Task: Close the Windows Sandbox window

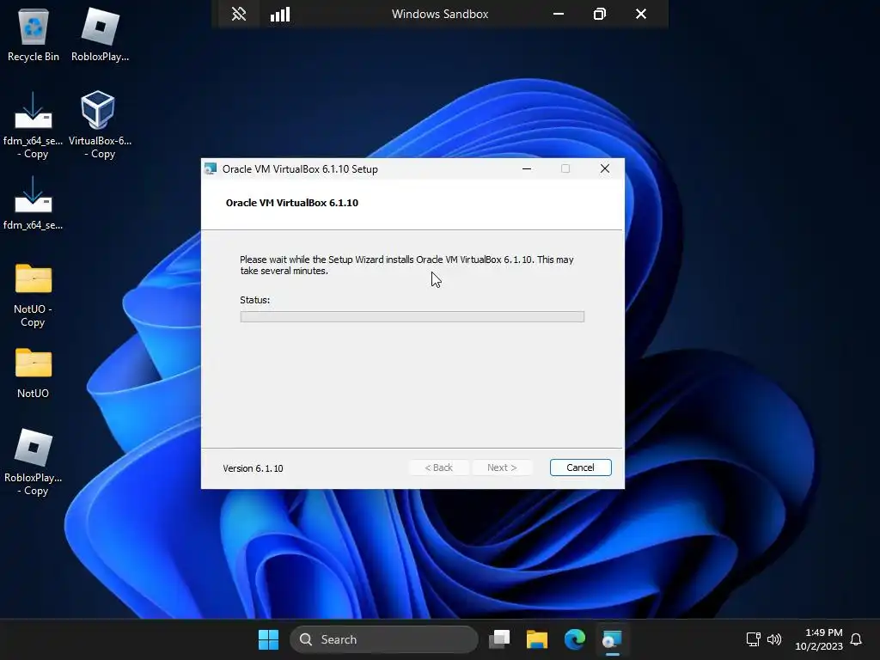Action: (641, 14)
